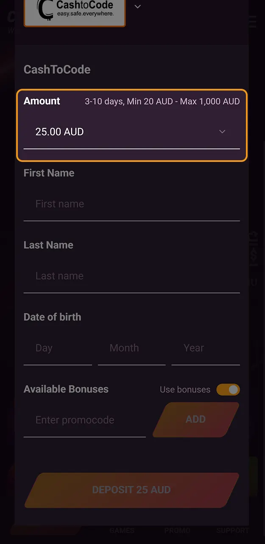Click the highlighted Amount section
The width and height of the screenshot is (265, 544).
pos(131,125)
